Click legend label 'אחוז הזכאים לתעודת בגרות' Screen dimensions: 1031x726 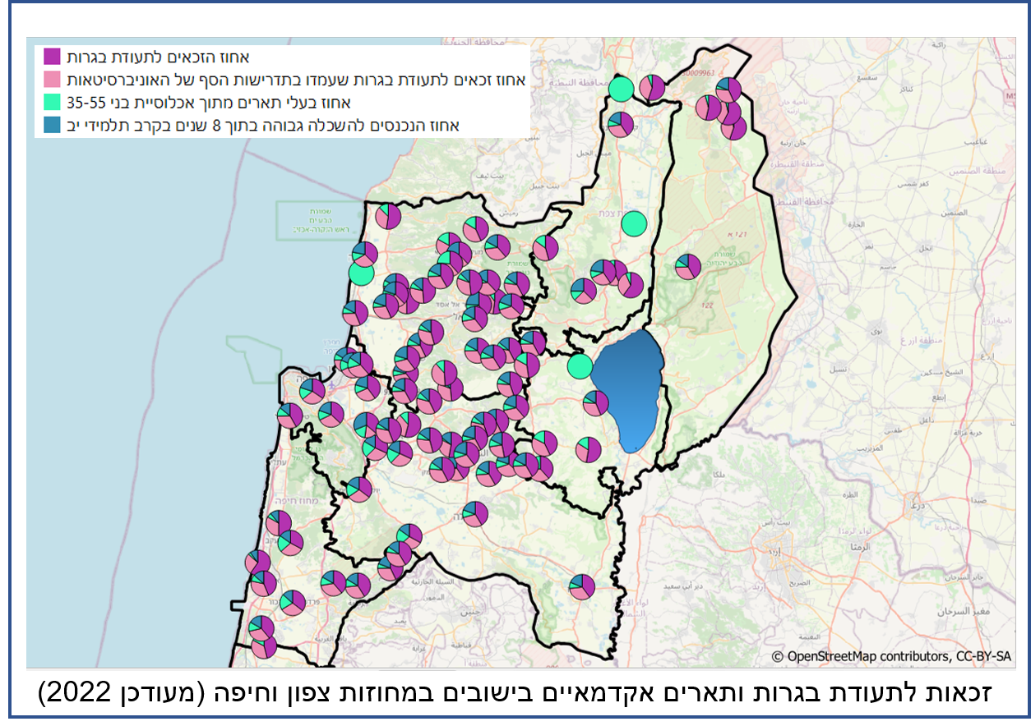pos(157,57)
